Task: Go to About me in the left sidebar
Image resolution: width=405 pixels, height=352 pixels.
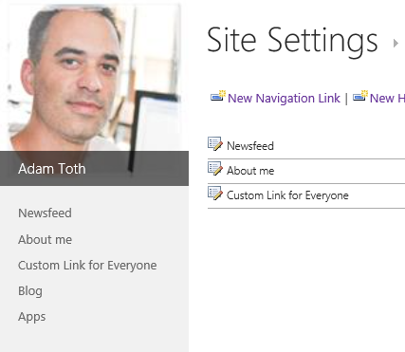Action: [45, 240]
